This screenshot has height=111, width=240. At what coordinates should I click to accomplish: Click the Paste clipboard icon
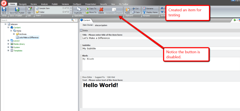(127, 9)
